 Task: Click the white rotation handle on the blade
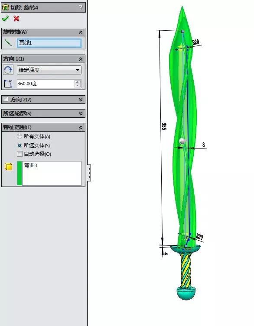coord(182,141)
